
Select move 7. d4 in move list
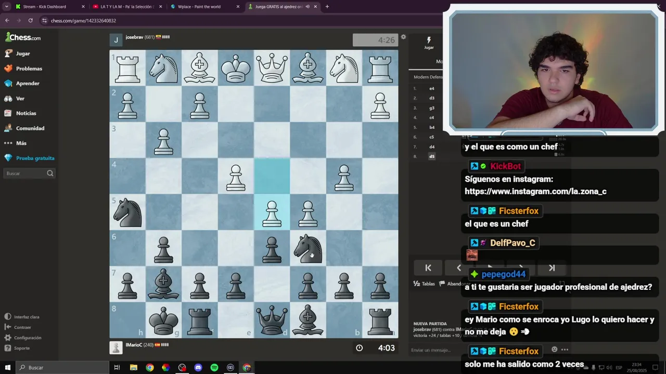point(432,147)
